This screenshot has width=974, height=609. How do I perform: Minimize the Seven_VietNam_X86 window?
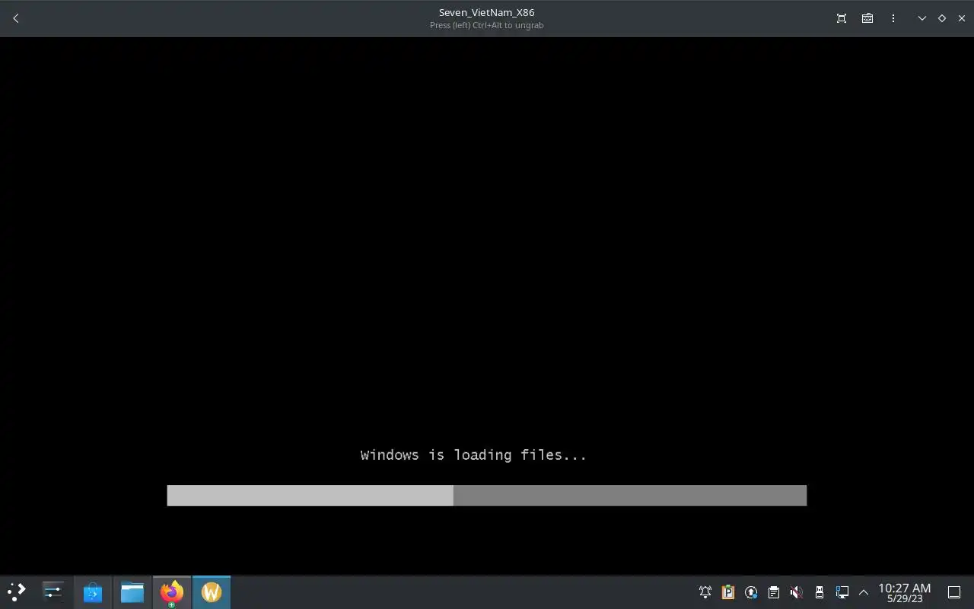click(922, 18)
